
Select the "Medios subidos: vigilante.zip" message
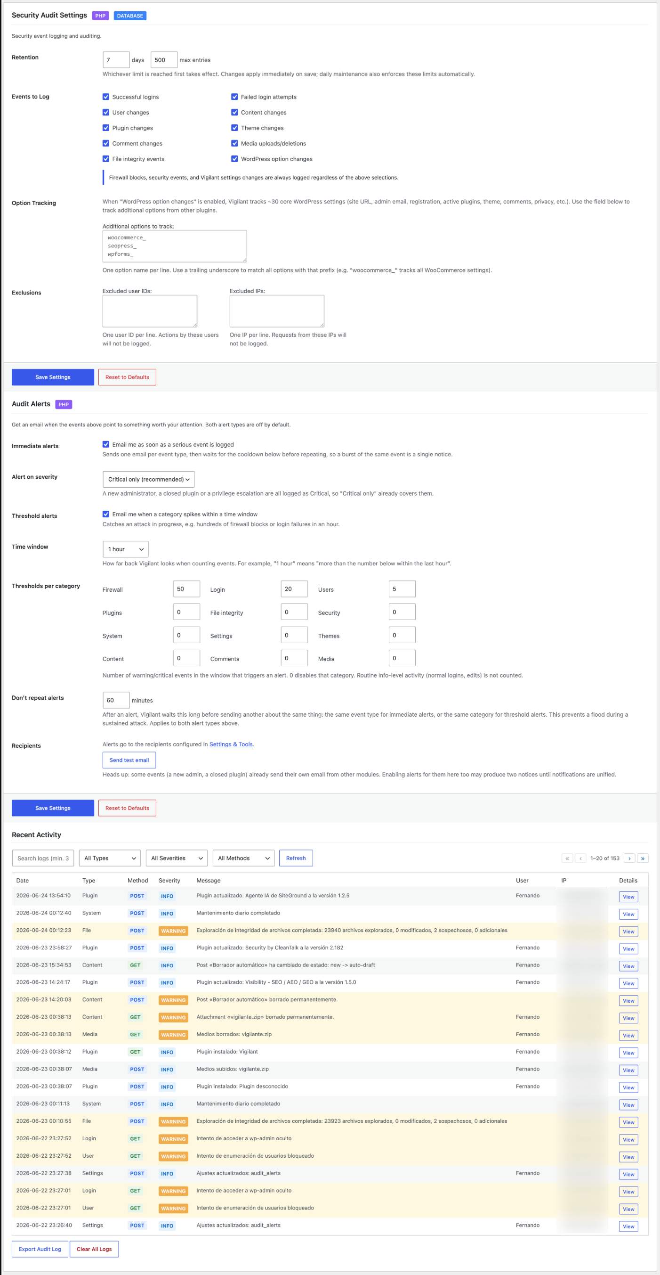233,1069
